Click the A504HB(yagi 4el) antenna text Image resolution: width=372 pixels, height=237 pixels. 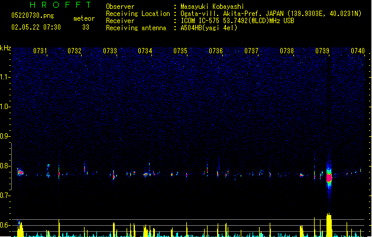[x=209, y=28]
